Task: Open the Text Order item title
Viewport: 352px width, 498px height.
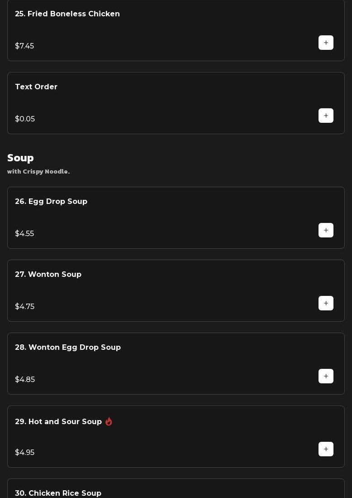Action: tap(36, 87)
